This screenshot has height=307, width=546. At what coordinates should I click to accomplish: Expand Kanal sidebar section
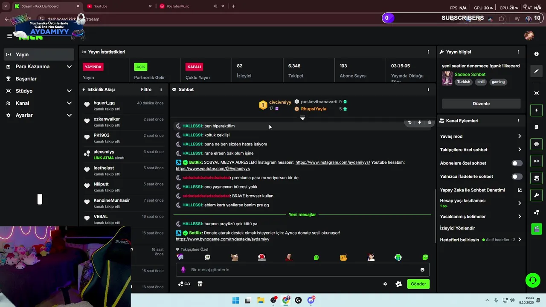click(69, 103)
